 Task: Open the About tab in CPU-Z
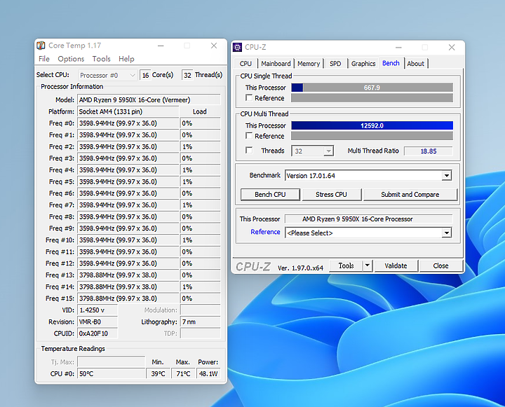[x=415, y=63]
